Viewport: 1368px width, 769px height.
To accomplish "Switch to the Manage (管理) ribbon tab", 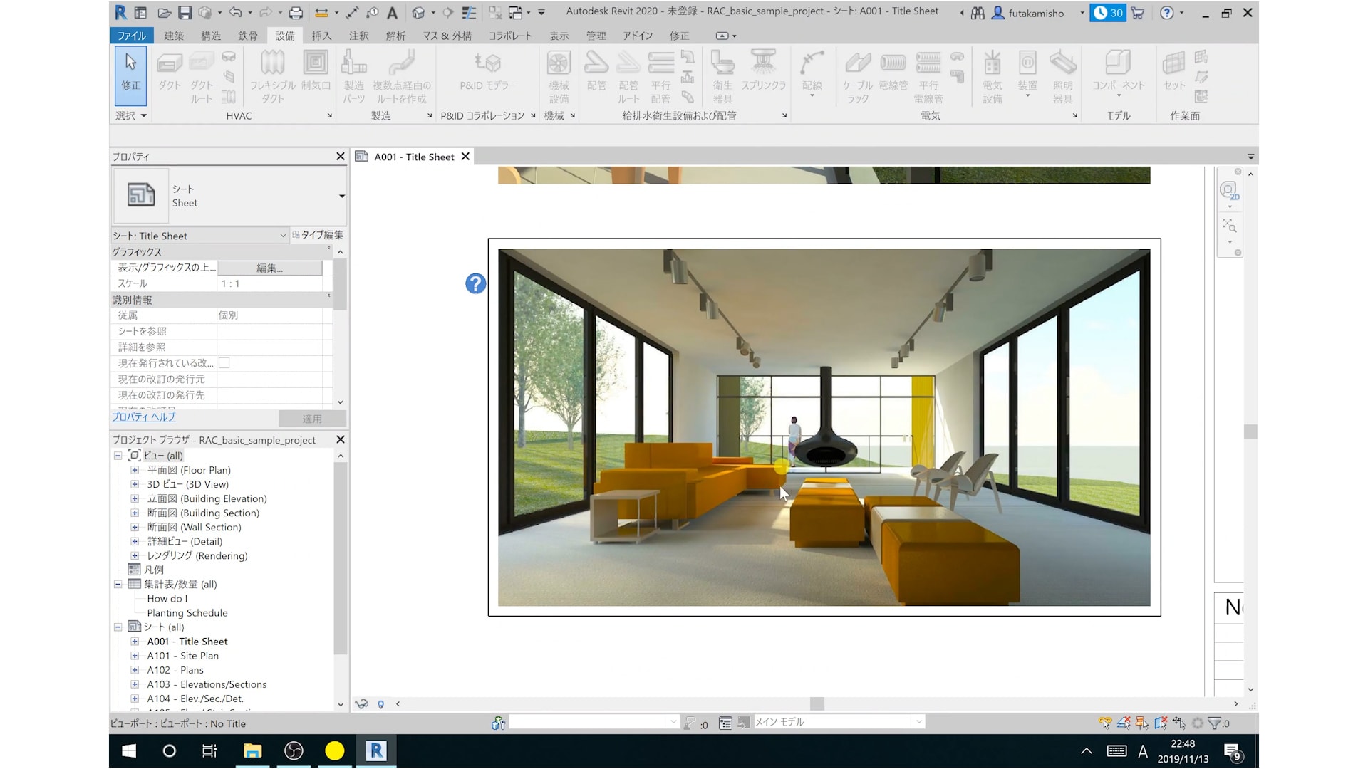I will click(x=596, y=36).
